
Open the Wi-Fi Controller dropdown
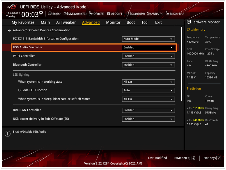click(148, 56)
